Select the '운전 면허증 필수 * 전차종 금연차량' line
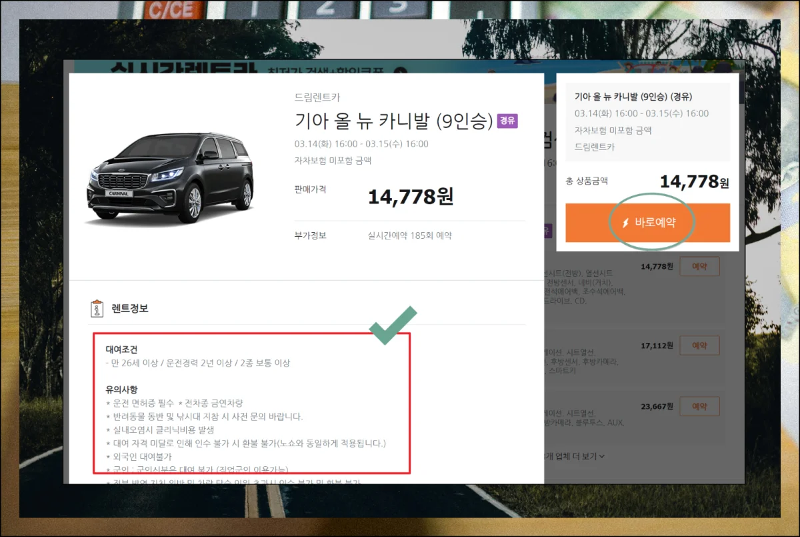 coord(175,403)
